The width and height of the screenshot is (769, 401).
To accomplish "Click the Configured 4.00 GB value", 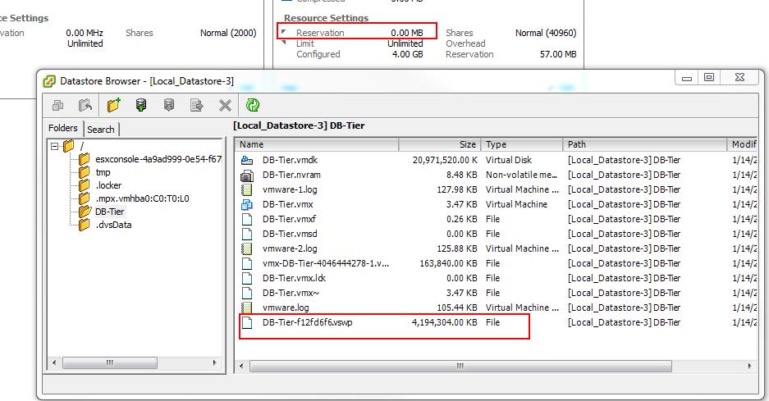I will point(407,54).
